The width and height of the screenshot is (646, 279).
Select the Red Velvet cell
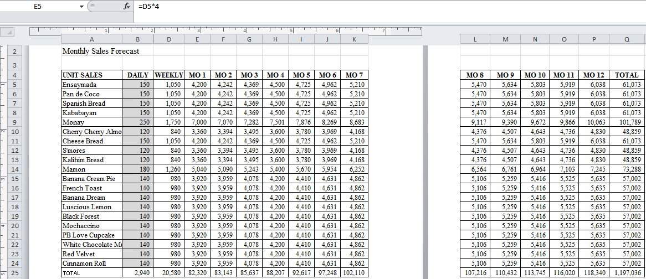pyautogui.click(x=91, y=254)
